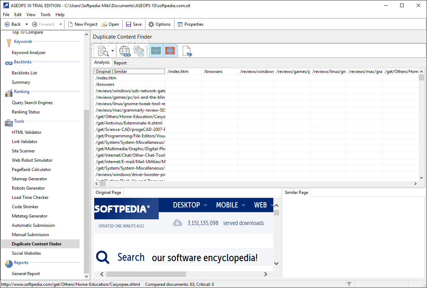Screen dimensions: 427x288
Task: Click the Back arrow icon
Action: (x=8, y=24)
